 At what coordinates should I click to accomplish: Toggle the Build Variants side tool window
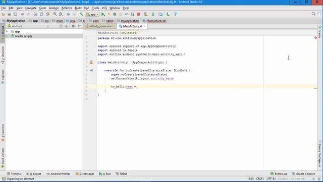coord(3,157)
